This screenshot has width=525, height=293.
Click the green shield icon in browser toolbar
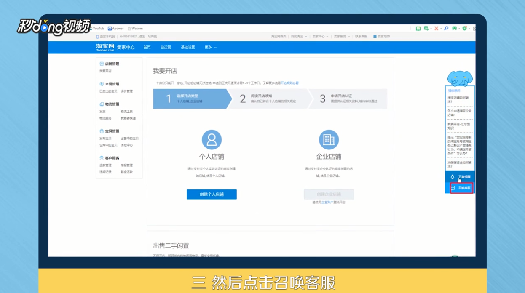[465, 29]
